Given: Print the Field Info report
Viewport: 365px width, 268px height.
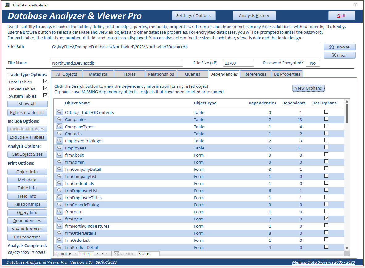Looking at the screenshot, I should click(27, 196).
